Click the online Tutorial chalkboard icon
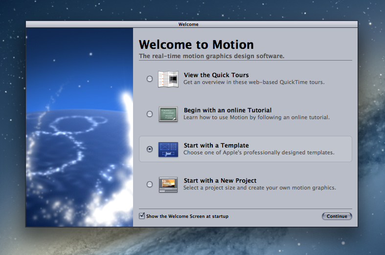Screen dimensions: 385x255 168,114
